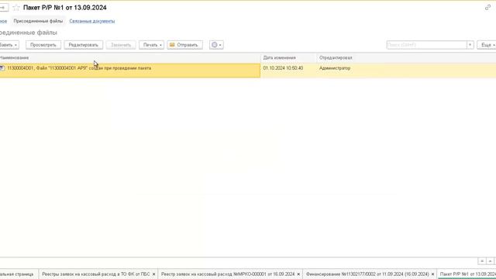Click inside the Поиск search field

click(x=427, y=45)
